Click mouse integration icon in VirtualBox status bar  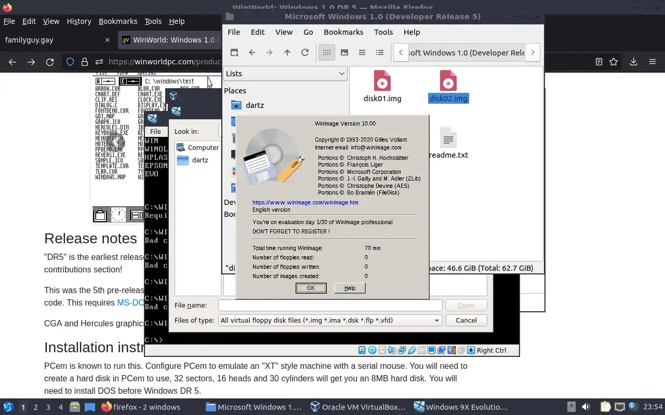pyautogui.click(x=461, y=350)
